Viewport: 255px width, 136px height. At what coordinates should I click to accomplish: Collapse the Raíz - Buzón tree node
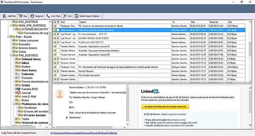click(x=8, y=37)
